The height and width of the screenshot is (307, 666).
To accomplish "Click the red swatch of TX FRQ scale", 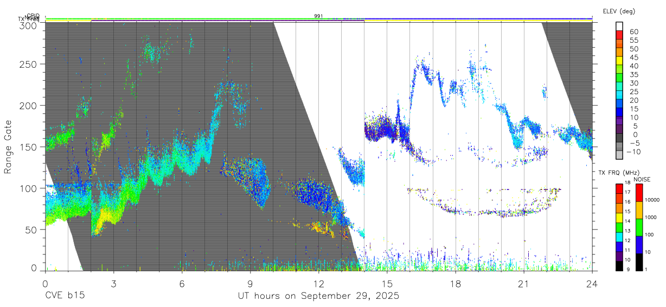I will (x=619, y=188).
